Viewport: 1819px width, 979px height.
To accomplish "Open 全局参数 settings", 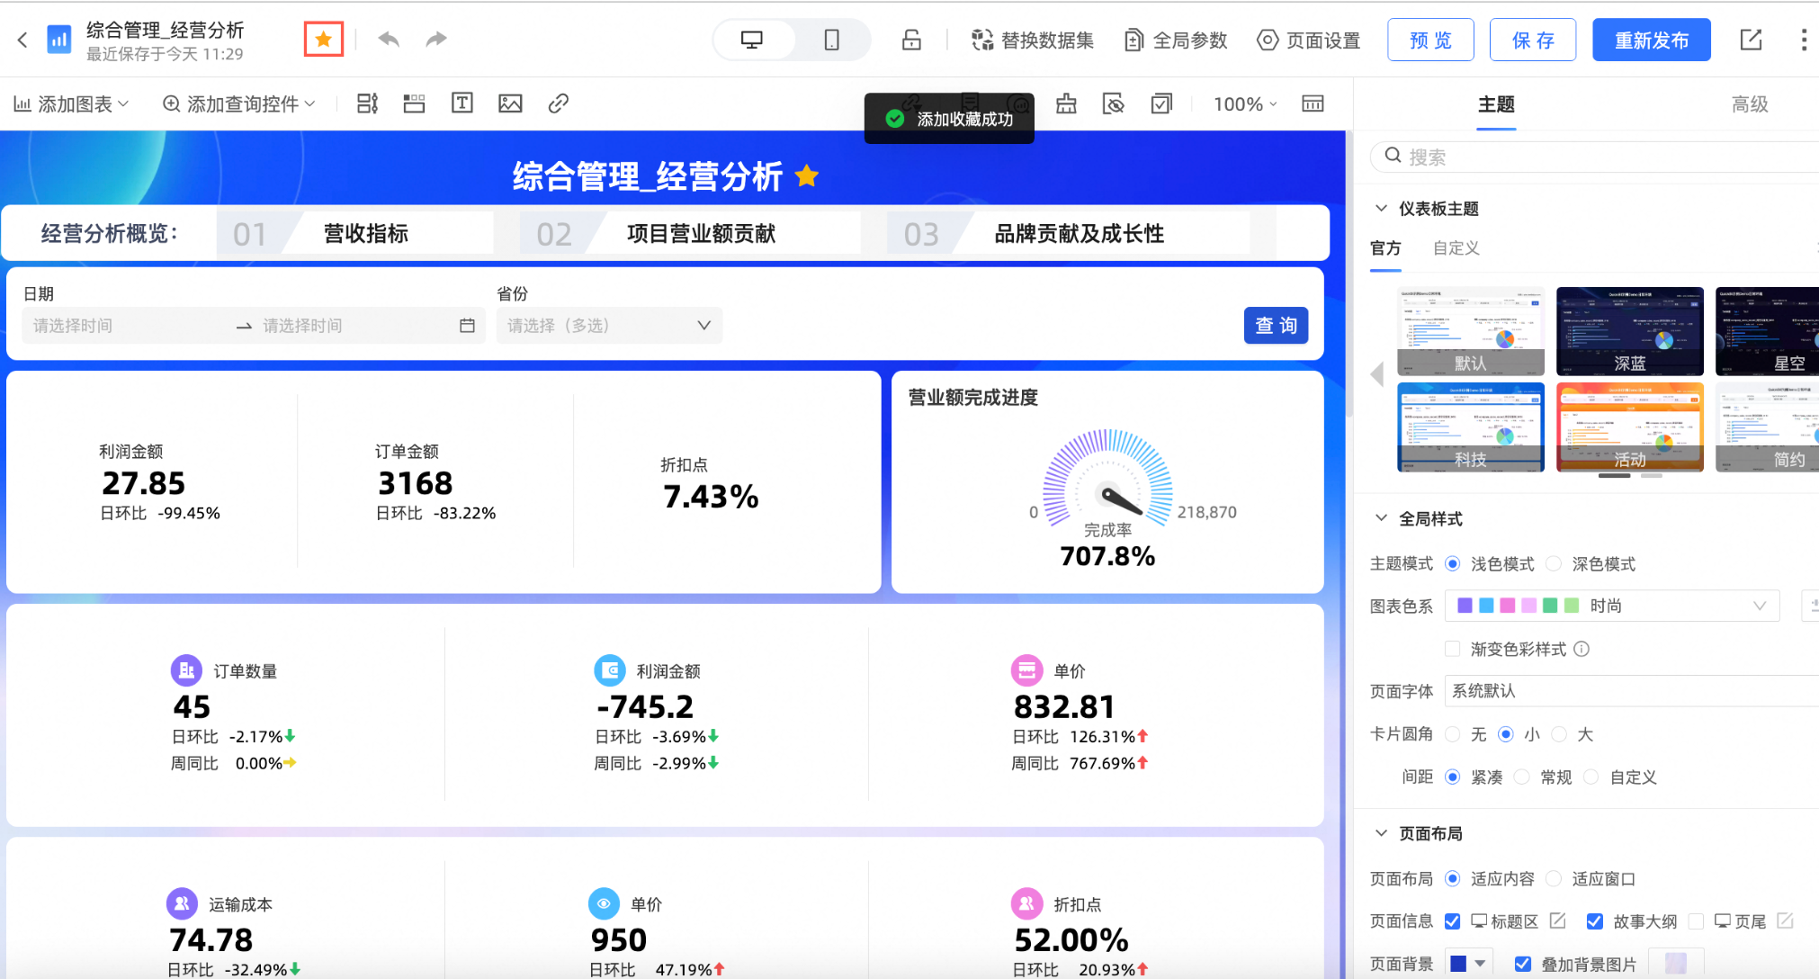I will click(x=1176, y=40).
